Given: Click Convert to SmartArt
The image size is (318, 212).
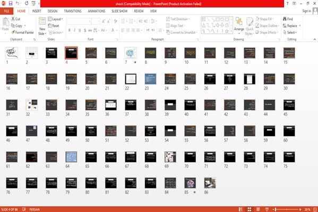Looking at the screenshot, I should 182,32.
